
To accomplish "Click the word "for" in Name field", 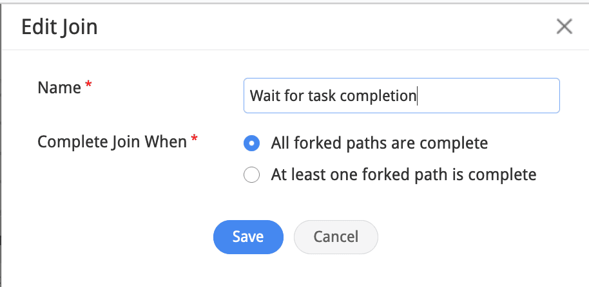I will click(x=293, y=96).
